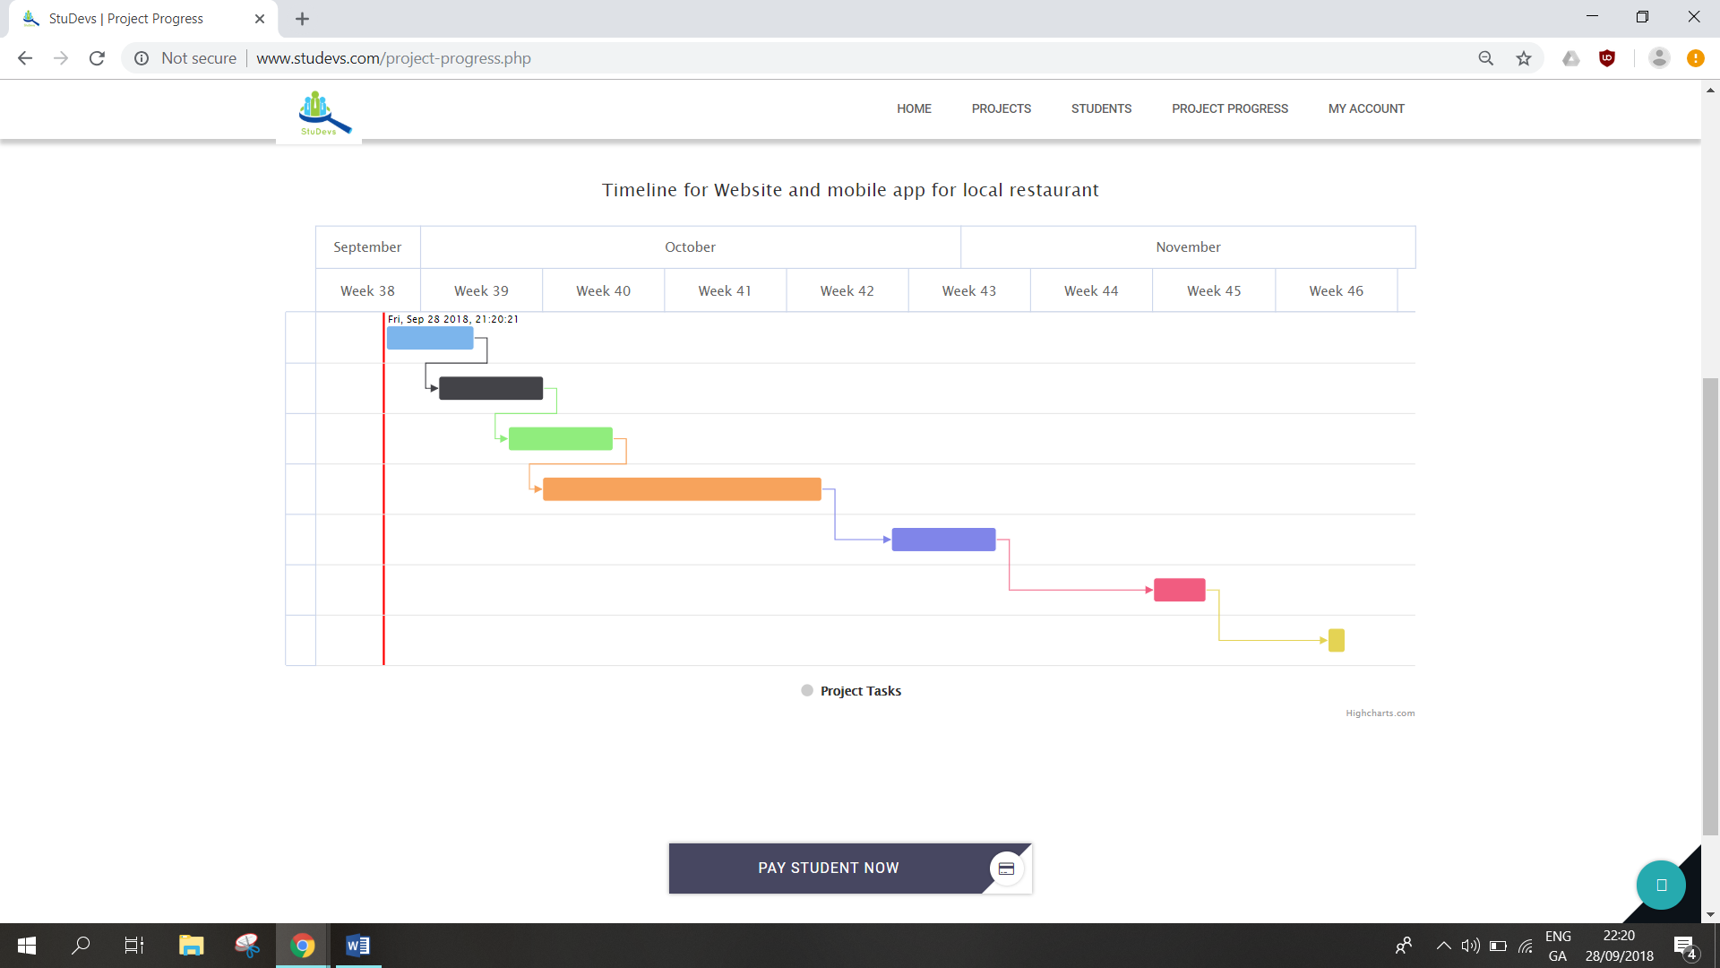This screenshot has height=968, width=1720.
Task: Open the STUDENTS navigation link
Action: (1101, 108)
